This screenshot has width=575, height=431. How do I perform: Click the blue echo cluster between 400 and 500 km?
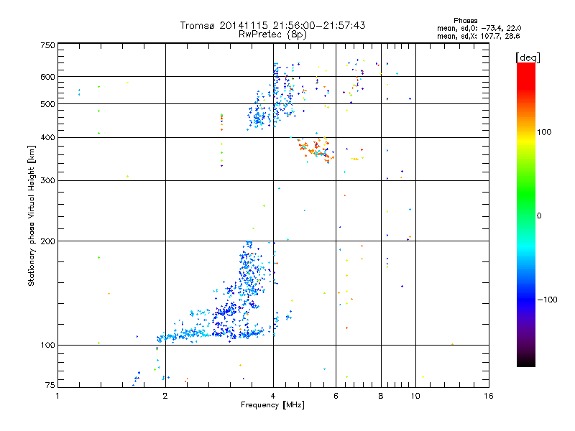(x=259, y=116)
